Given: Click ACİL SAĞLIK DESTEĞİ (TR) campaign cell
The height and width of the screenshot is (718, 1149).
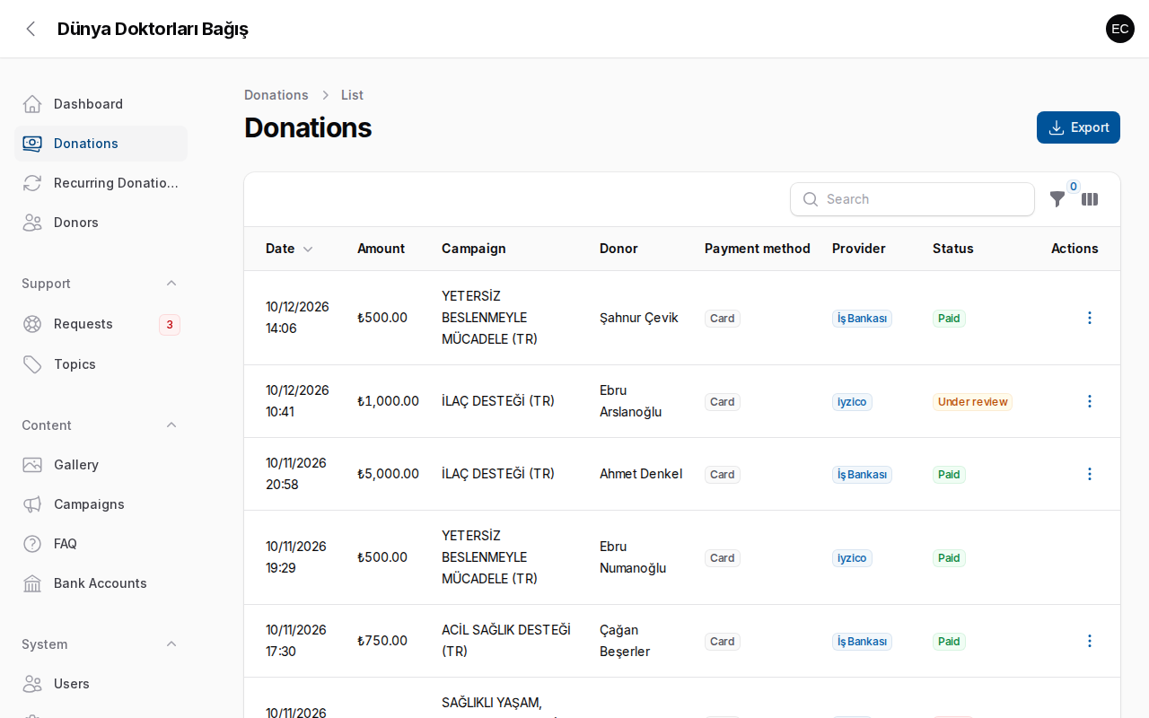Looking at the screenshot, I should pyautogui.click(x=506, y=641).
